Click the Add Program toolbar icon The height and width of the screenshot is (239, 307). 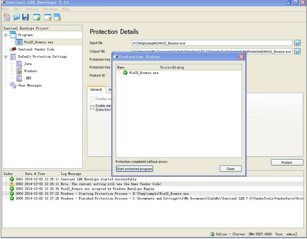[37, 17]
